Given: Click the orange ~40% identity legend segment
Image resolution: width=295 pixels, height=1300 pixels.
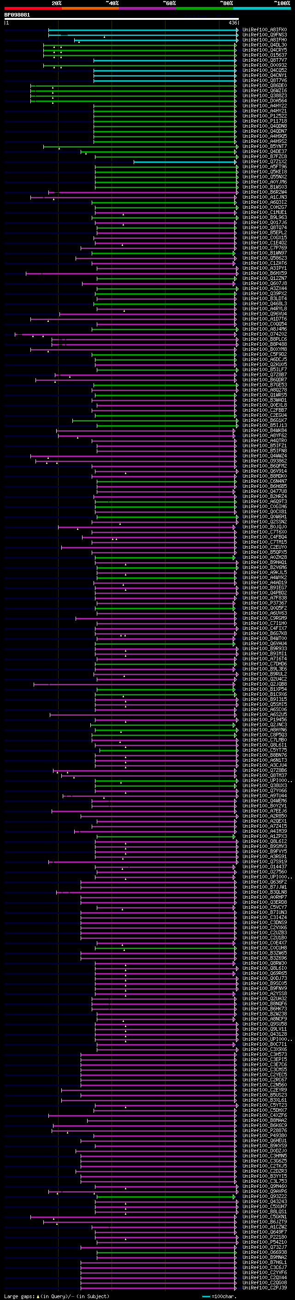Looking at the screenshot, I should (x=90, y=8).
